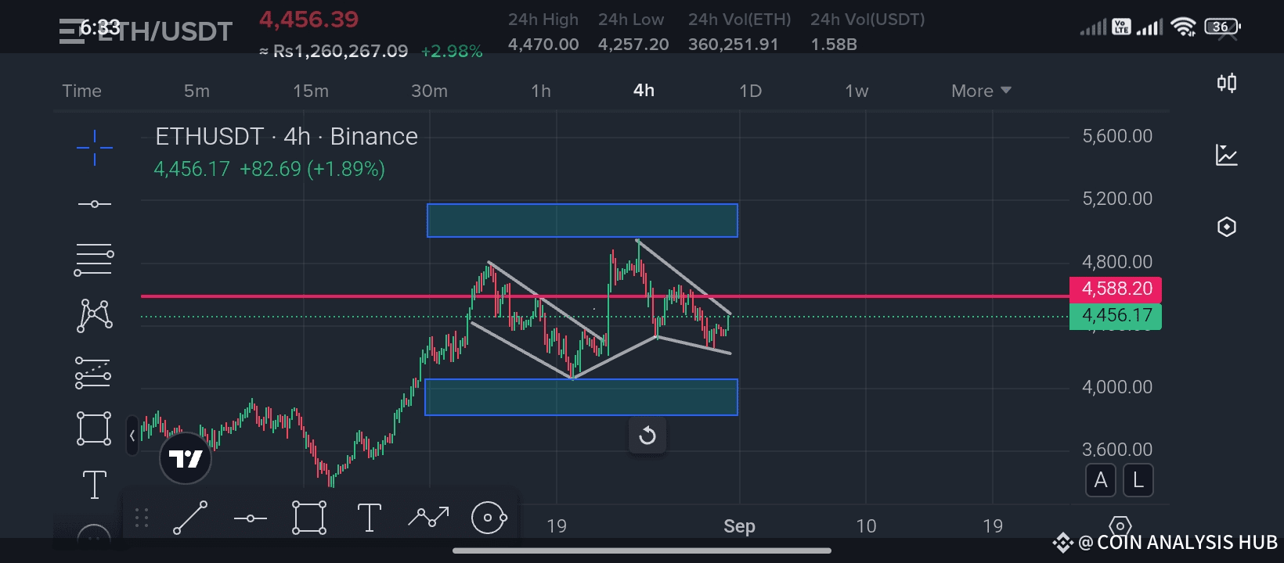Open the candlestick chart type selector
Viewport: 1284px width, 563px height.
tap(1227, 83)
